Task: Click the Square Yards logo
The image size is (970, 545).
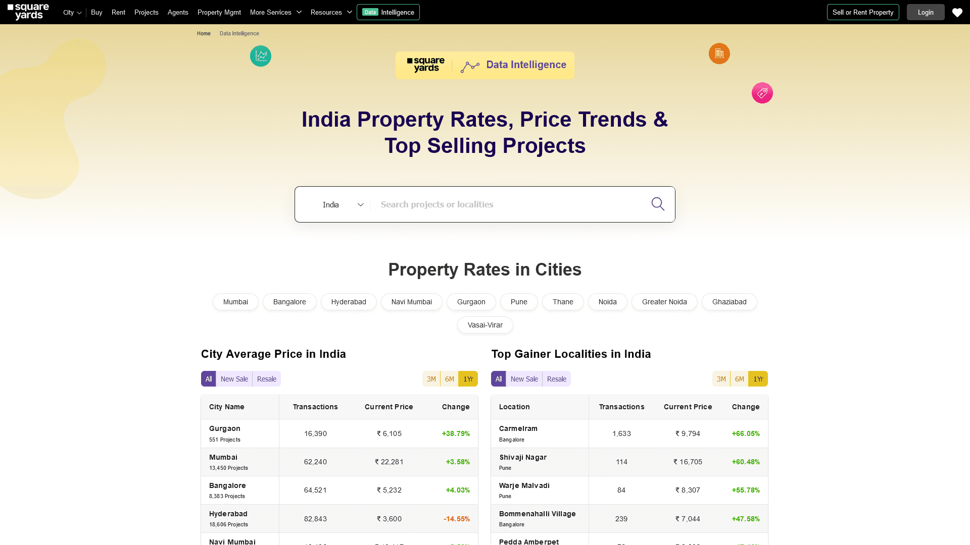Action: (x=27, y=12)
